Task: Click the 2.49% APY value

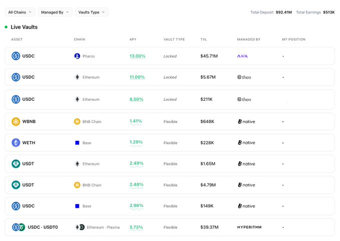Action: point(136,163)
